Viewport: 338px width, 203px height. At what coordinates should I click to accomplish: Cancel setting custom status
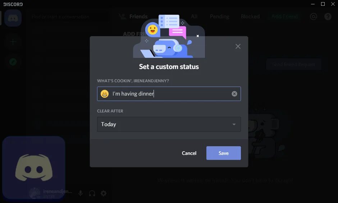[189, 153]
